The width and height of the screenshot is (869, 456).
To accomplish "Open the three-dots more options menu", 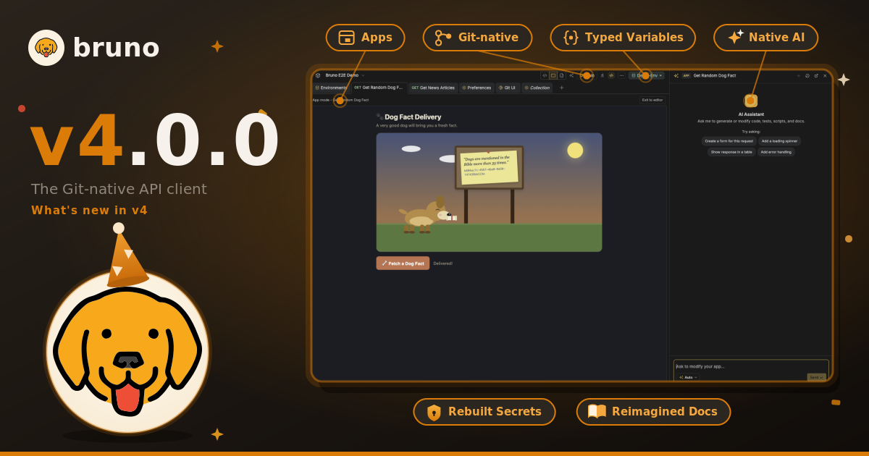I will tap(621, 75).
